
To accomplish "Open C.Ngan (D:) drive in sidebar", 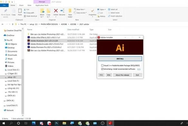I will point(11,73).
